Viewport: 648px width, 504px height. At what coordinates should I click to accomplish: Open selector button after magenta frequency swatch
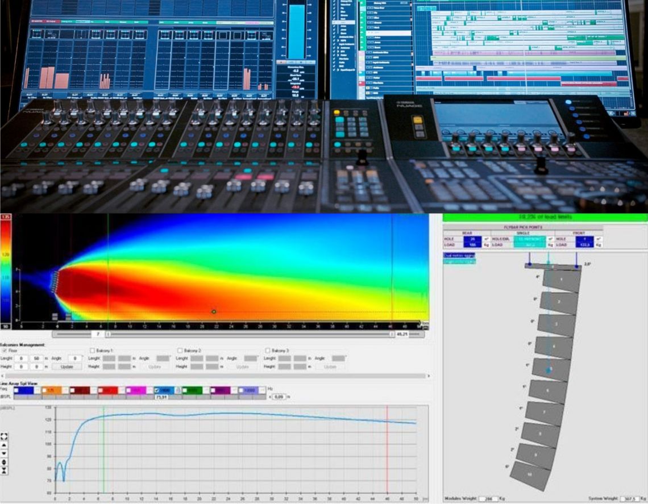pyautogui.click(x=149, y=390)
